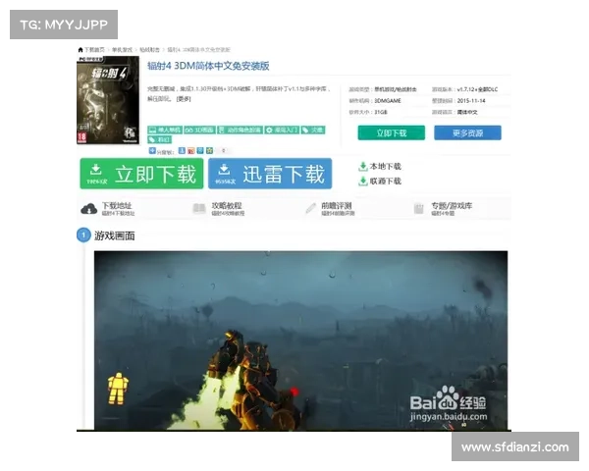
Task: Click the book icon beside 攻略教程
Action: (199, 208)
